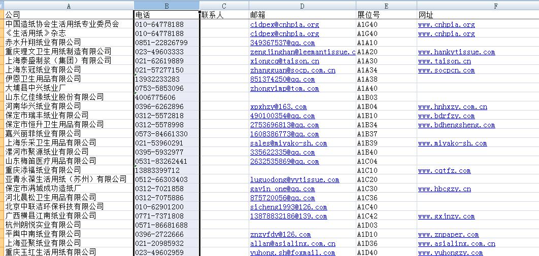Screen dimensions: 539x256
Task: Open link www.cqtfz.com
Action: click(445, 170)
